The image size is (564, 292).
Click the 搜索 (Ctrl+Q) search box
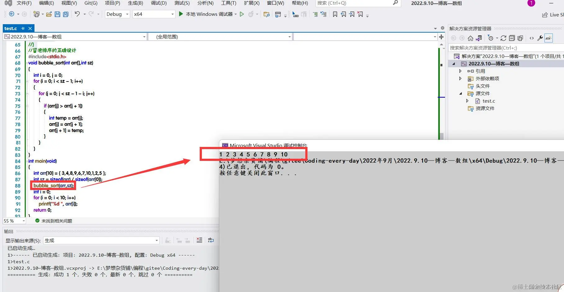[x=358, y=3]
